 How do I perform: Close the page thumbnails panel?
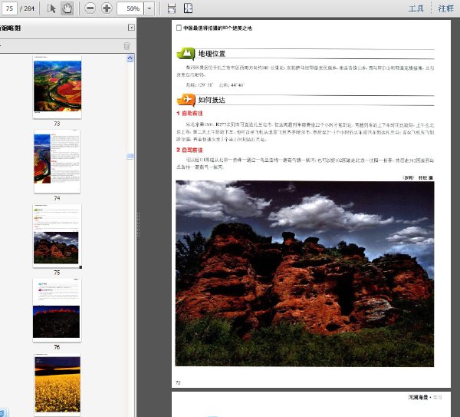(x=131, y=28)
